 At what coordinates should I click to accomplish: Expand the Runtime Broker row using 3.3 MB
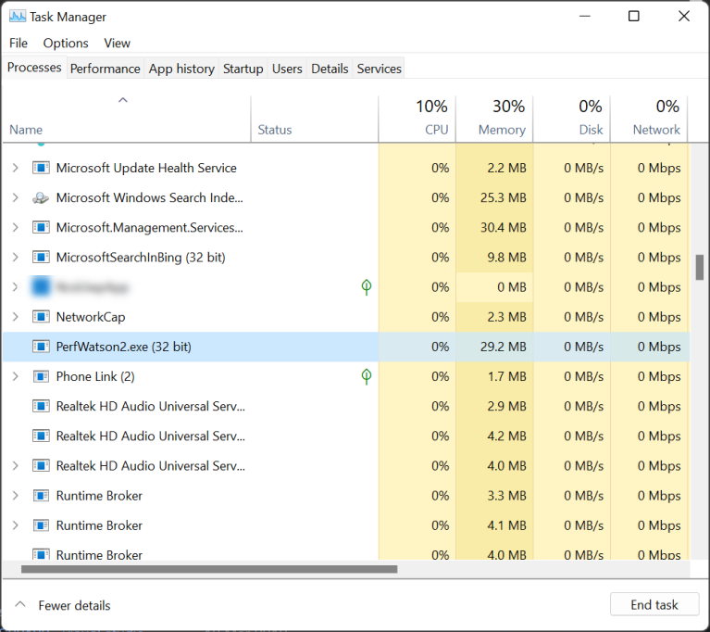(x=16, y=496)
